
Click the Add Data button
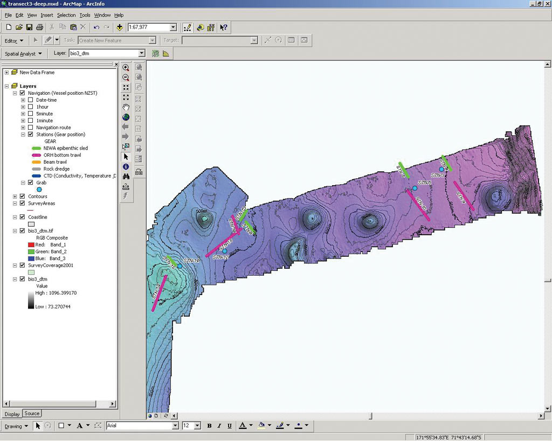point(120,27)
